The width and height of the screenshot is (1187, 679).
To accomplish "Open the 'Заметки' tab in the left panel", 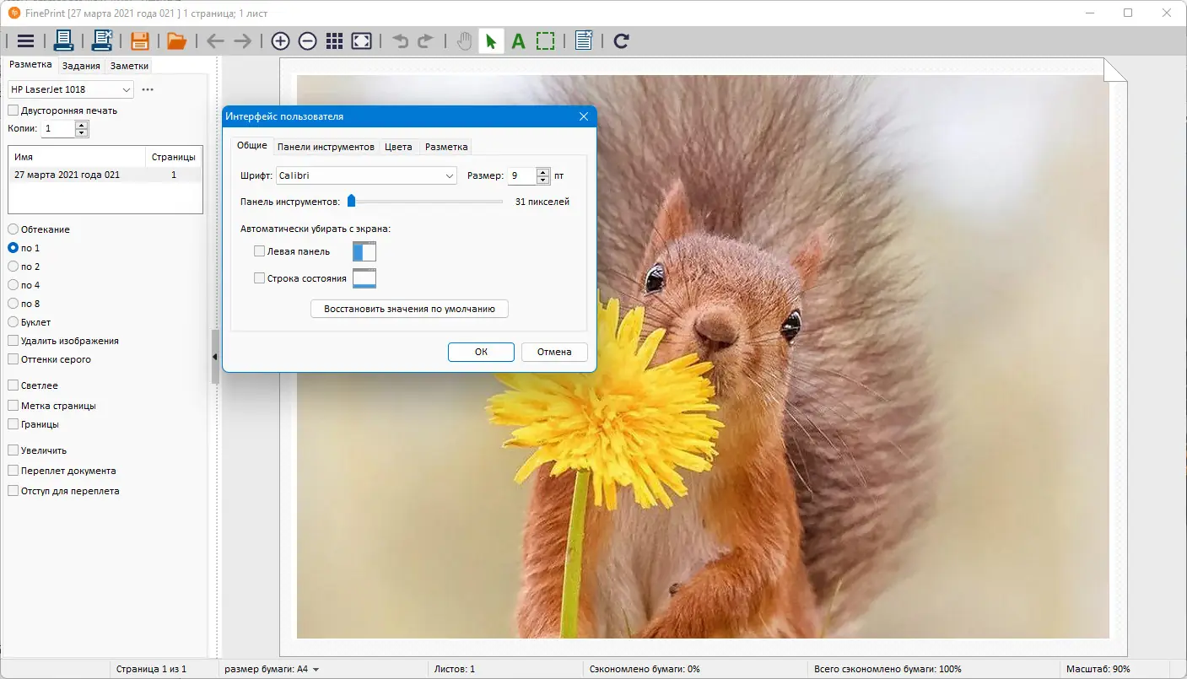I will (129, 66).
